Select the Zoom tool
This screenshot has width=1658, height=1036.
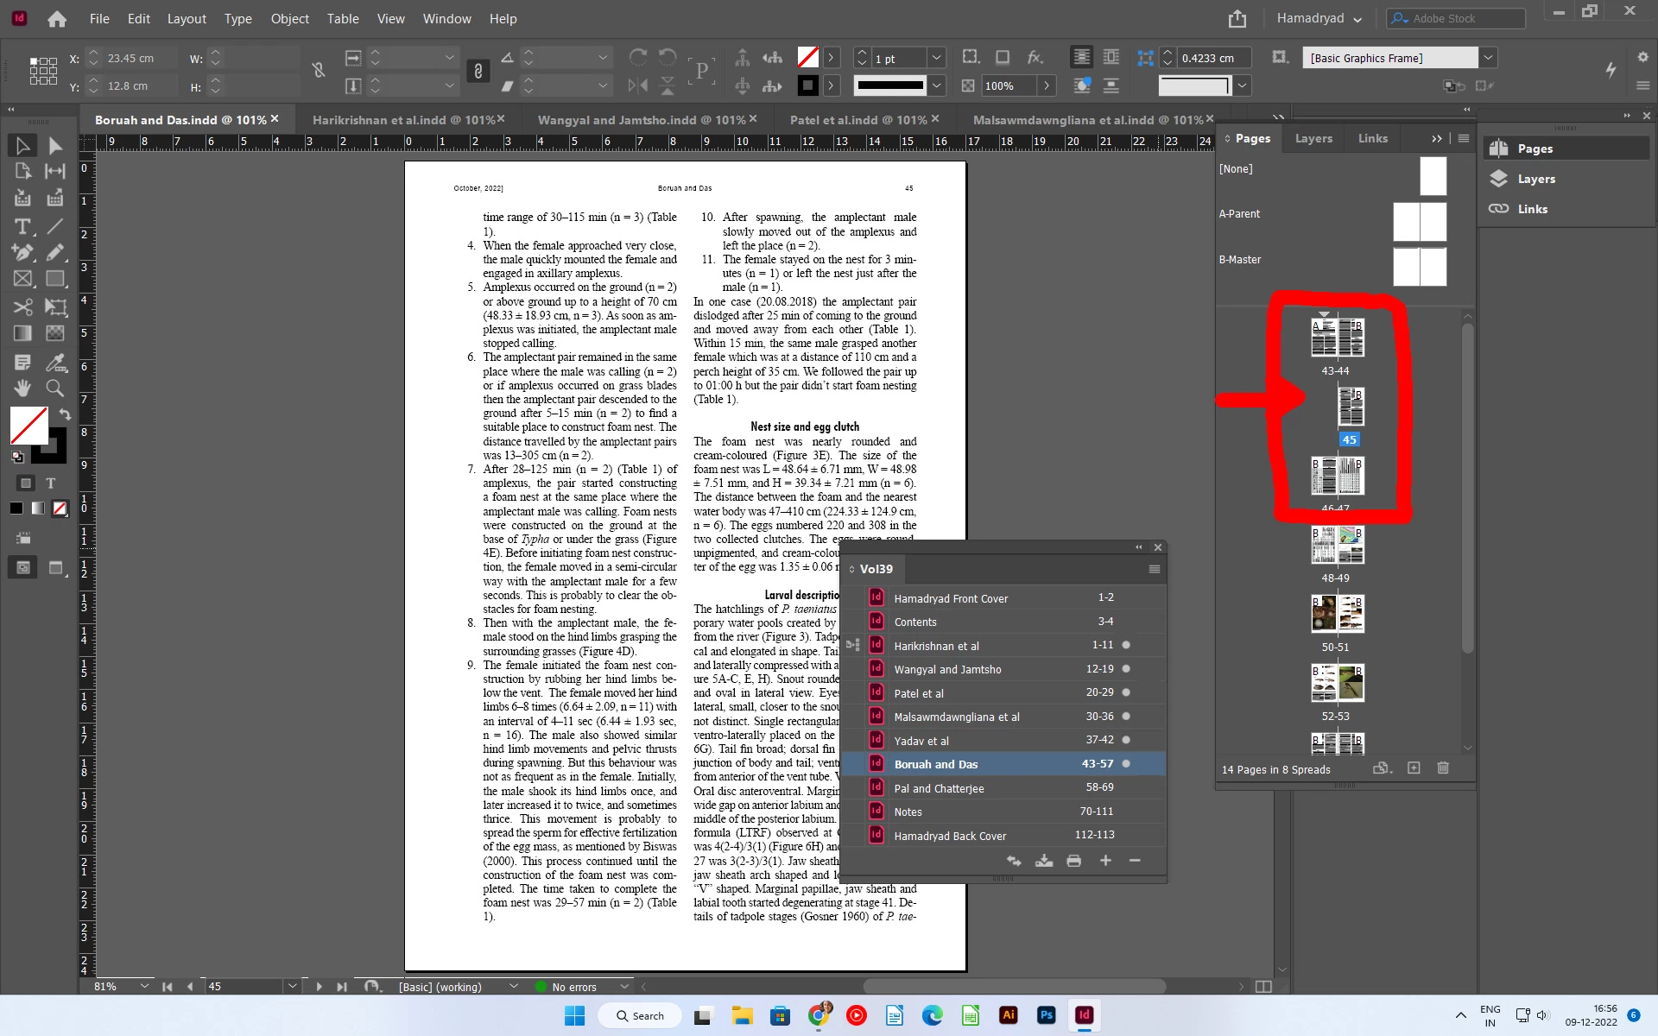(x=55, y=388)
